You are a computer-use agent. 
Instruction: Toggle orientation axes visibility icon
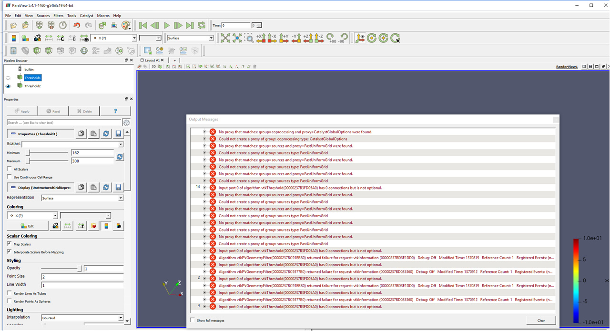(360, 38)
